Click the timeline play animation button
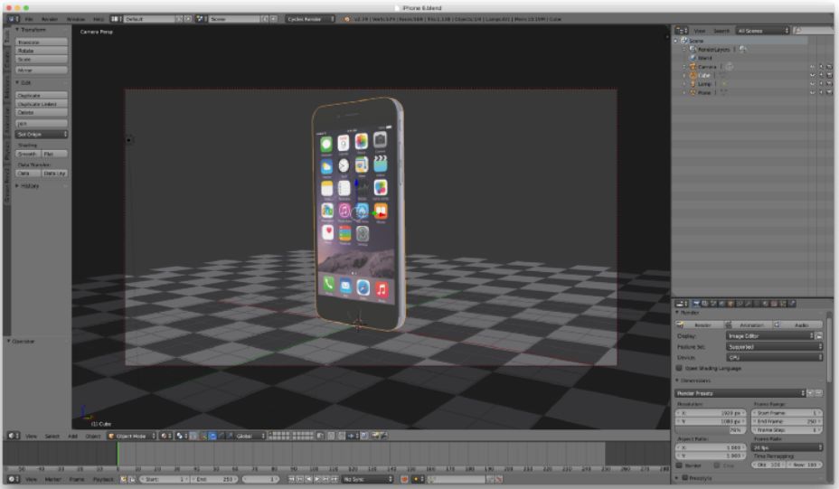 point(316,479)
